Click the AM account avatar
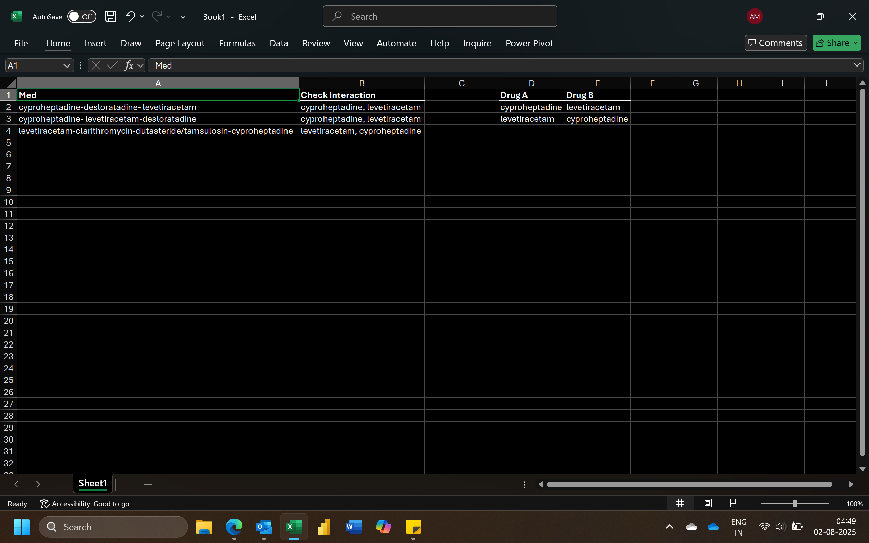 [x=755, y=17]
